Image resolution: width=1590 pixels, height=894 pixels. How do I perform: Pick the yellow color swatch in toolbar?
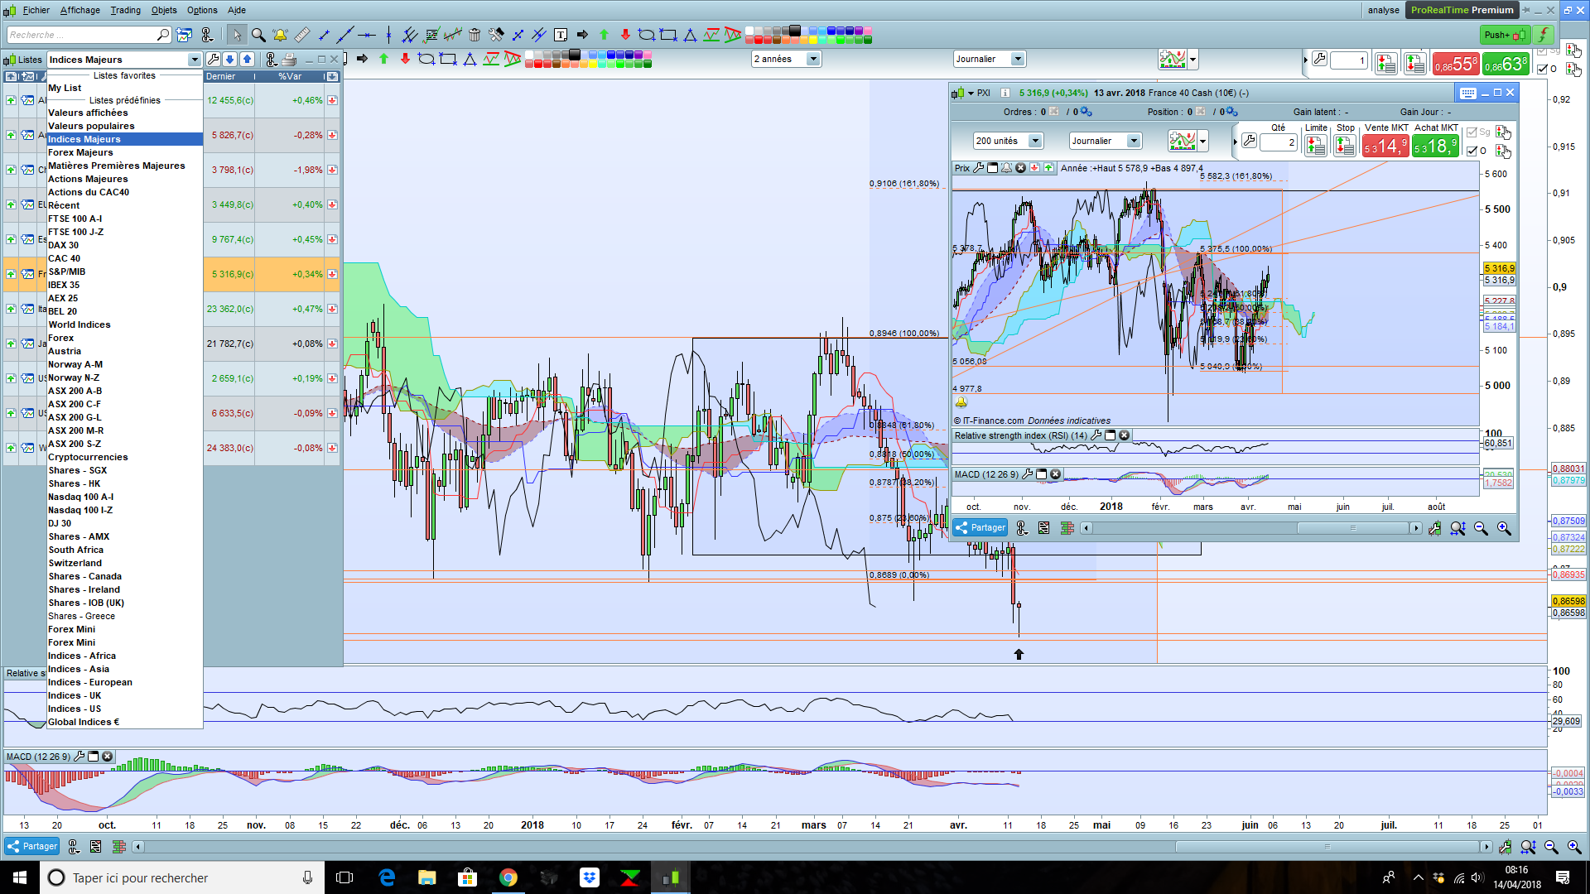(812, 39)
